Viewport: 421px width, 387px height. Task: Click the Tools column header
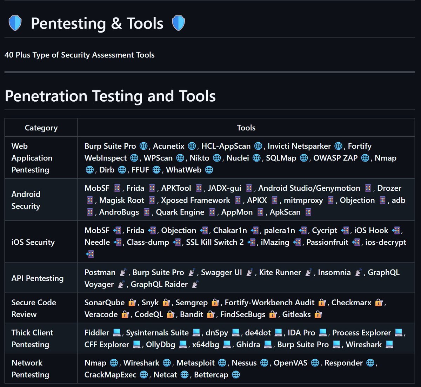(x=246, y=128)
